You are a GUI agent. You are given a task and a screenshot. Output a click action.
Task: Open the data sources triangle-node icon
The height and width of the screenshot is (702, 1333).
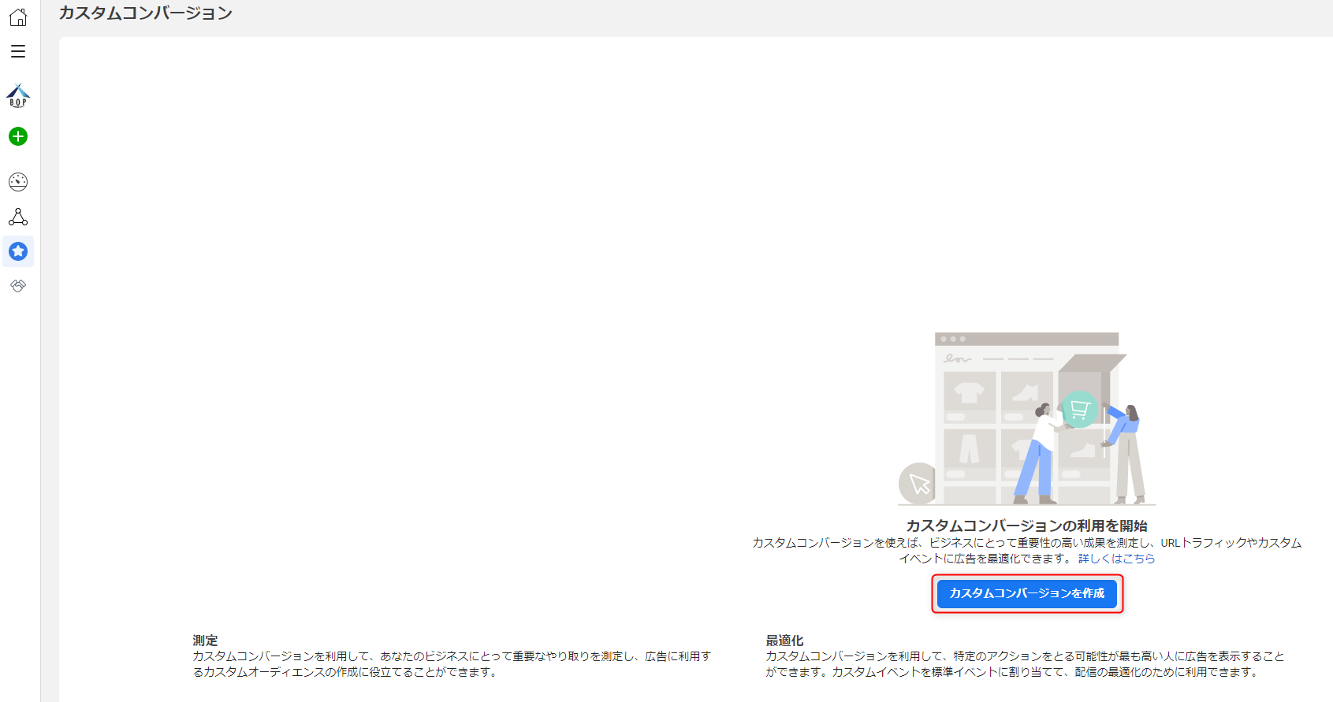coord(18,217)
